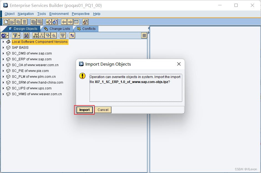Toggle the navigation area display icon

[x=76, y=22]
